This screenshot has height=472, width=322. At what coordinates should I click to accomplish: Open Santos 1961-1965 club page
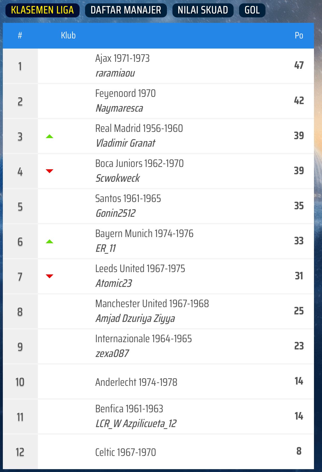click(x=128, y=199)
